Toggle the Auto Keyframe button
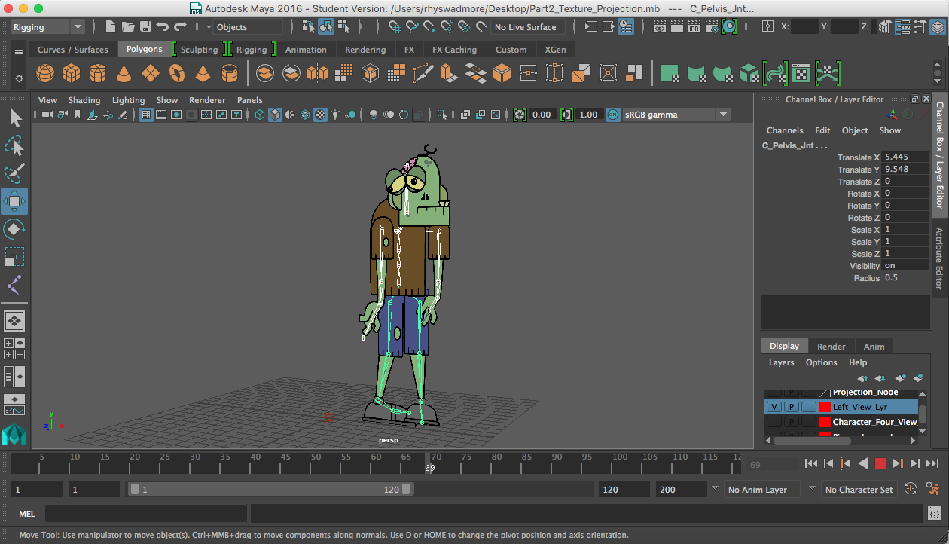This screenshot has width=949, height=544. click(x=910, y=489)
